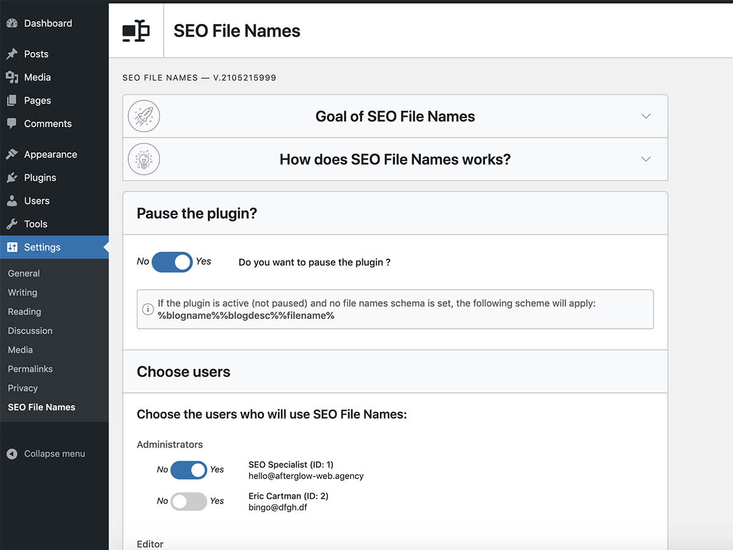Go to Writing settings submenu
This screenshot has height=550, width=733.
coord(23,293)
